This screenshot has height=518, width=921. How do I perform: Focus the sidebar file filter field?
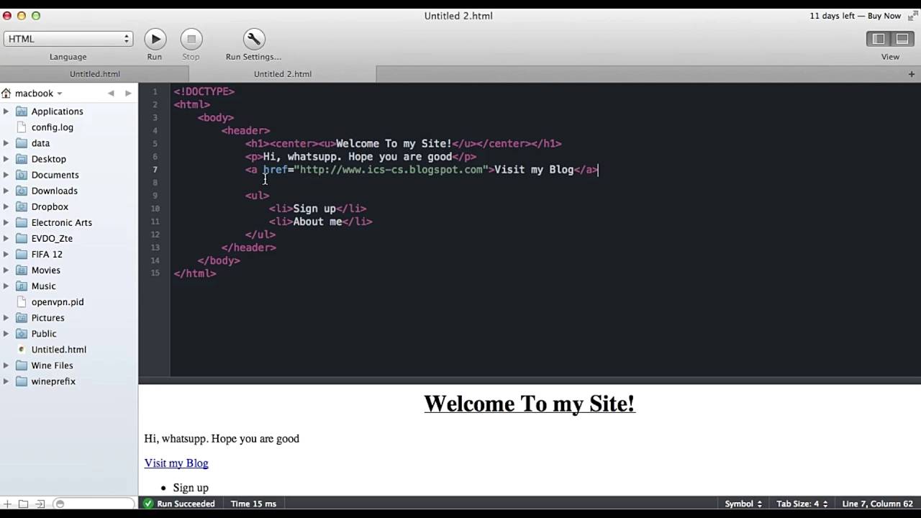[x=94, y=504]
